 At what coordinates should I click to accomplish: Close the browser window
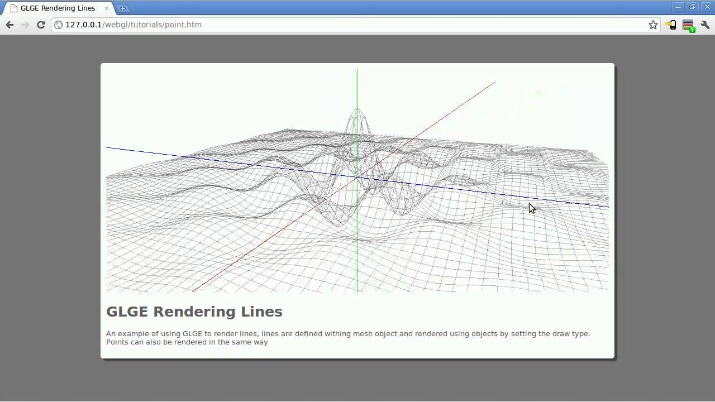point(707,7)
